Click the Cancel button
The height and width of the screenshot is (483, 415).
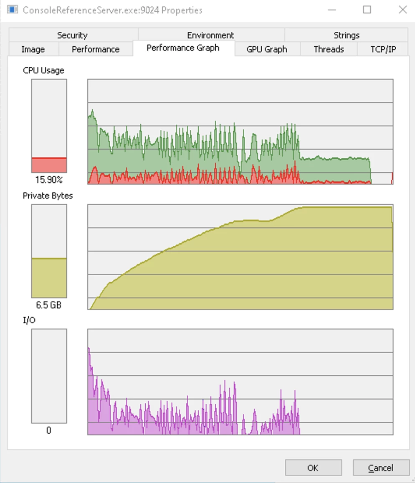click(381, 468)
